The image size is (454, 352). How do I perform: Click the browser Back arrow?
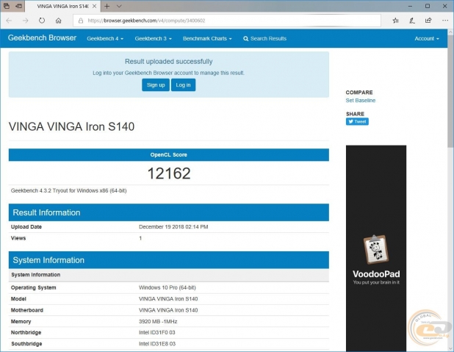[9, 21]
